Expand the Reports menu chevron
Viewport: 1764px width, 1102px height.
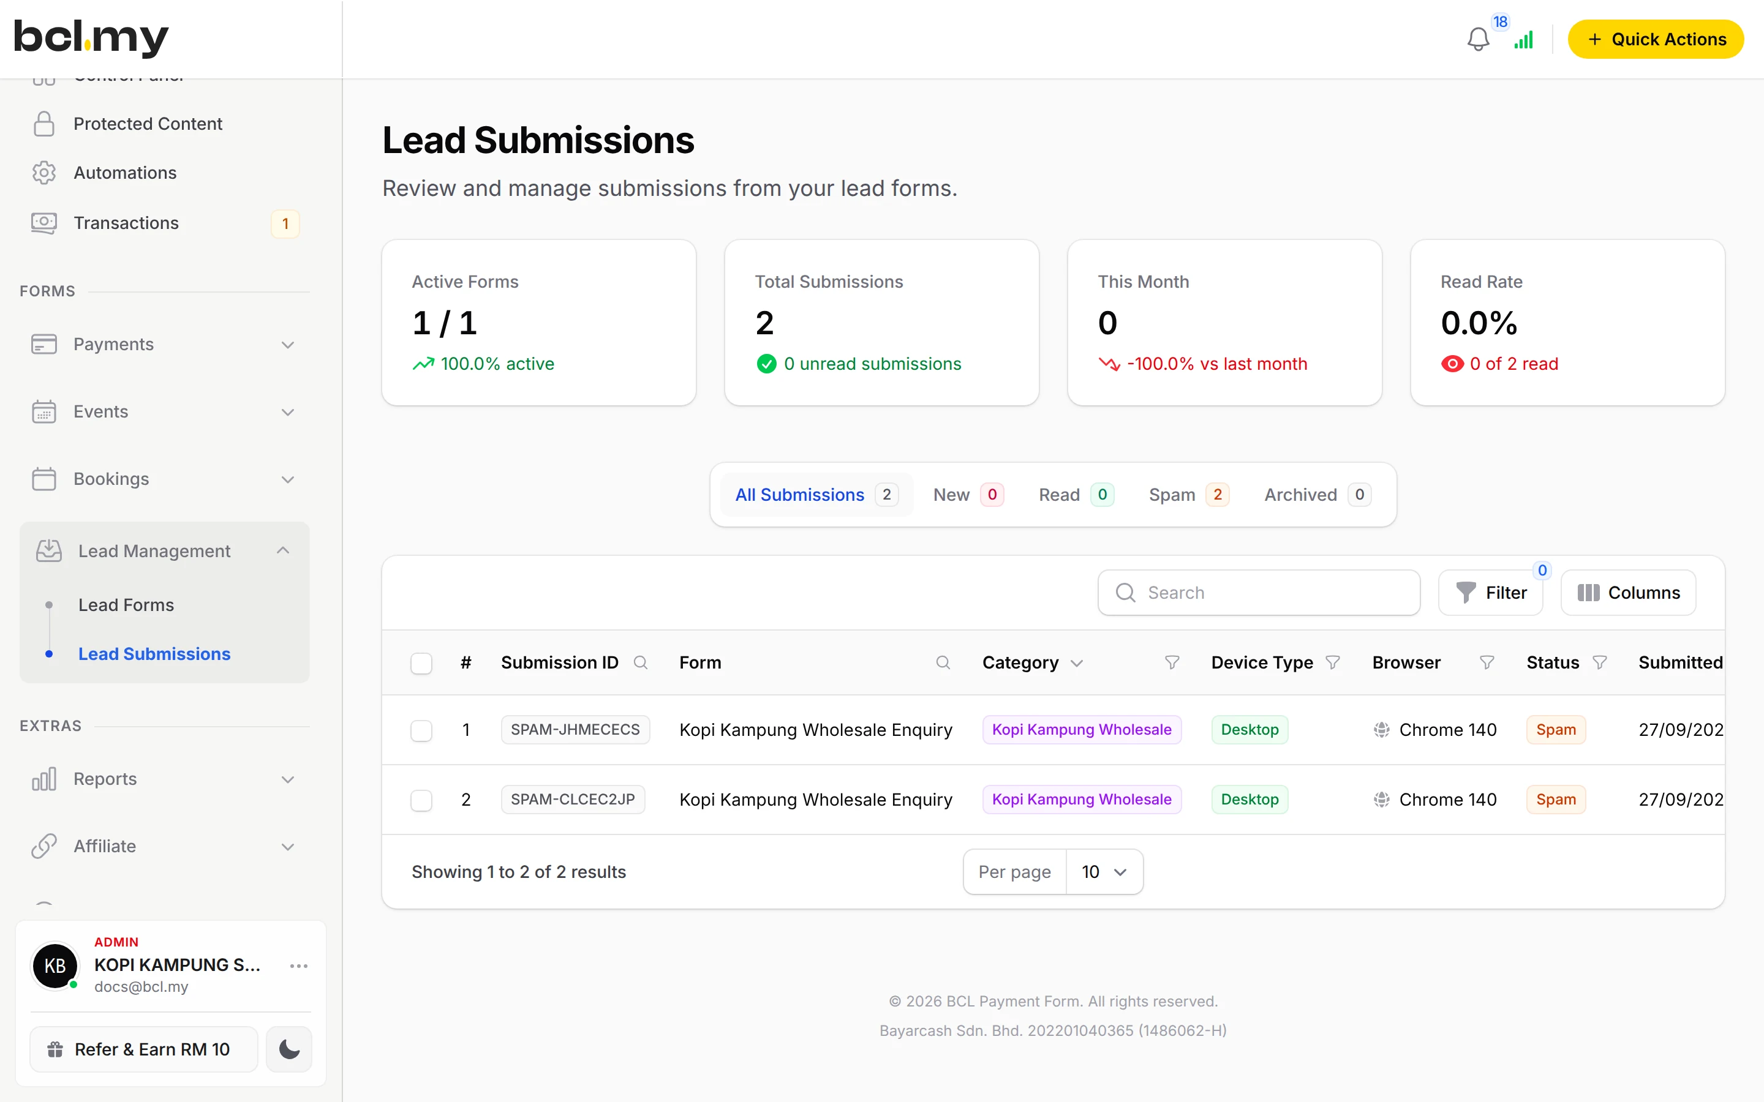[288, 780]
